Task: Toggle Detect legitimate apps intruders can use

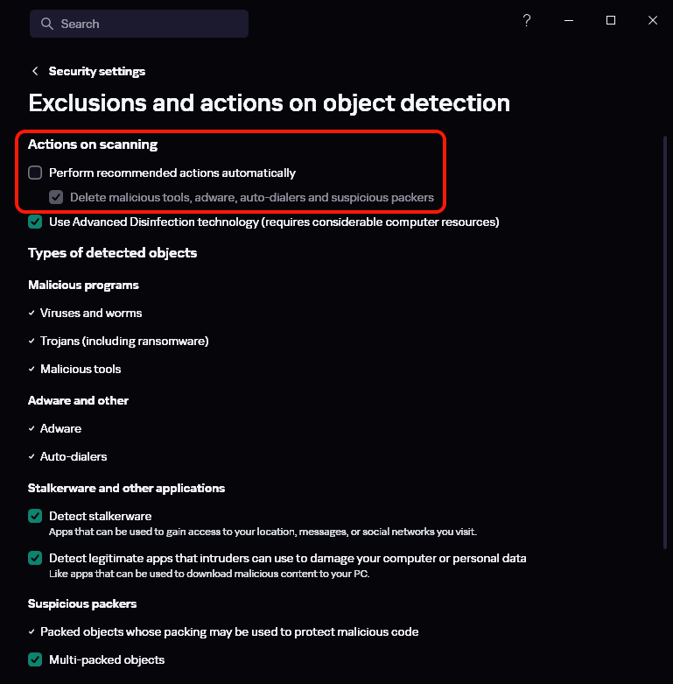Action: point(35,558)
